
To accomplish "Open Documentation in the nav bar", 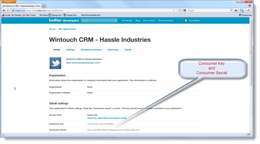I will 166,21.
